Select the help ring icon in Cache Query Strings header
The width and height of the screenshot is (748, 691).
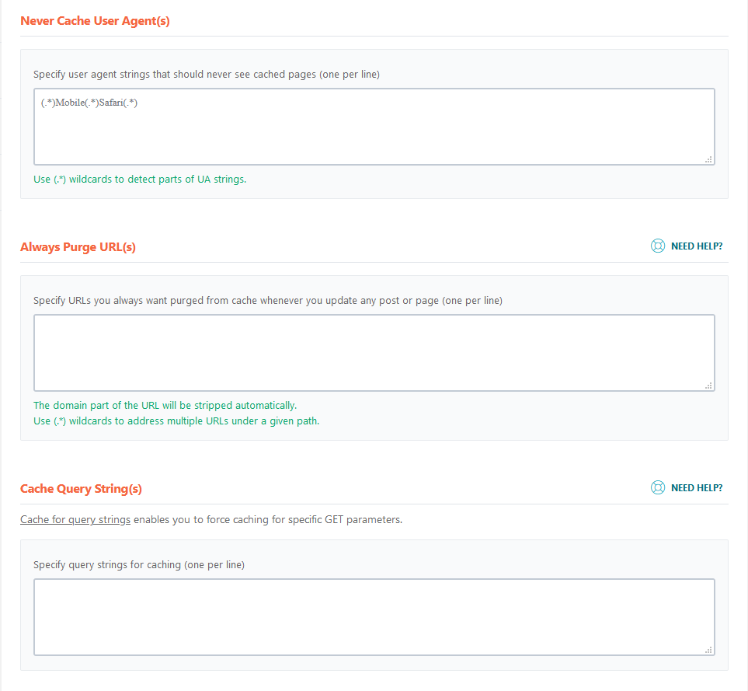click(658, 487)
